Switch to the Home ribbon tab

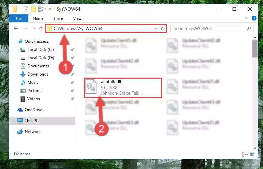[38, 18]
